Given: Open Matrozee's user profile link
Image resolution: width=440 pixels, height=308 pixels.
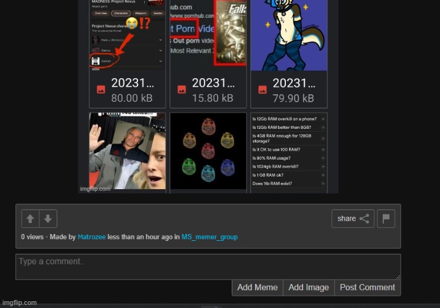Looking at the screenshot, I should pyautogui.click(x=91, y=237).
